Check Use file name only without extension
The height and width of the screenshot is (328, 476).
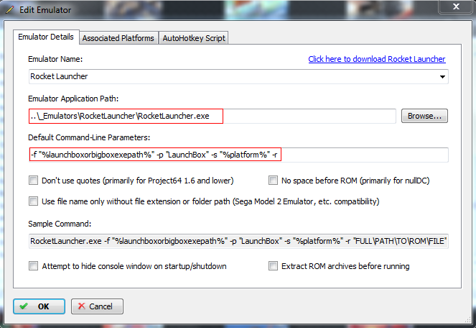point(34,201)
